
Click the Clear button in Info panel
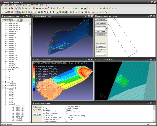click(35, 114)
